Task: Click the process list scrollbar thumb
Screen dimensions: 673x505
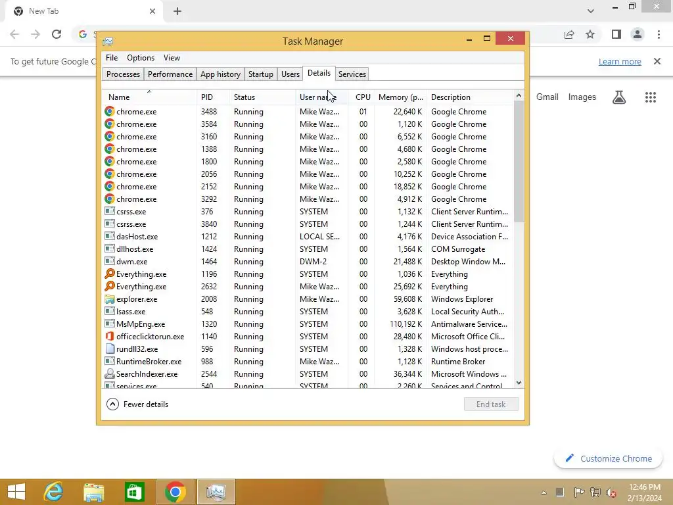Action: click(519, 162)
